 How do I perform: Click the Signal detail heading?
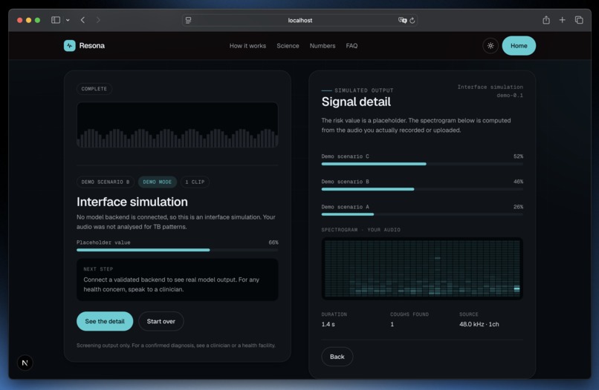pyautogui.click(x=356, y=102)
